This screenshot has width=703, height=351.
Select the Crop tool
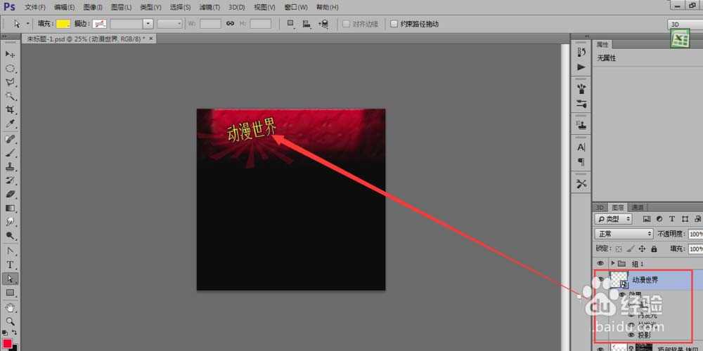coord(11,110)
